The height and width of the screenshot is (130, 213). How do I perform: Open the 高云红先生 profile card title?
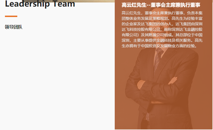[x=161, y=5]
